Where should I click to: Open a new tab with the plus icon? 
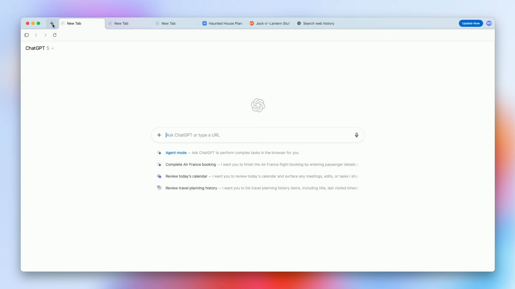[x=52, y=24]
